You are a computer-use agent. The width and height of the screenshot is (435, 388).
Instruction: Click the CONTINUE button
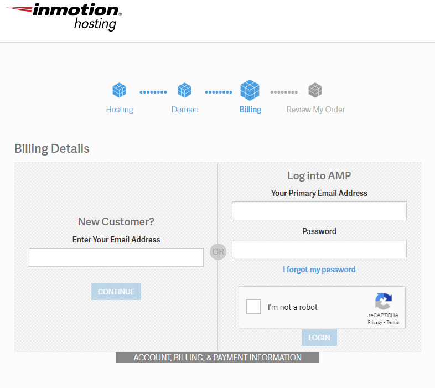[x=116, y=292]
